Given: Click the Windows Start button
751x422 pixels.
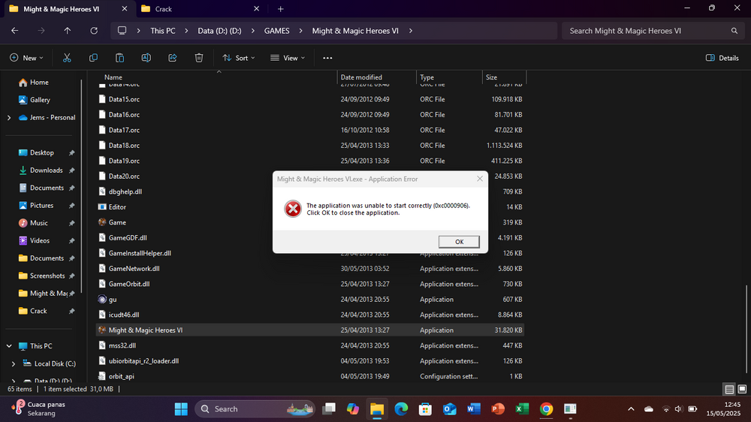Looking at the screenshot, I should (181, 408).
